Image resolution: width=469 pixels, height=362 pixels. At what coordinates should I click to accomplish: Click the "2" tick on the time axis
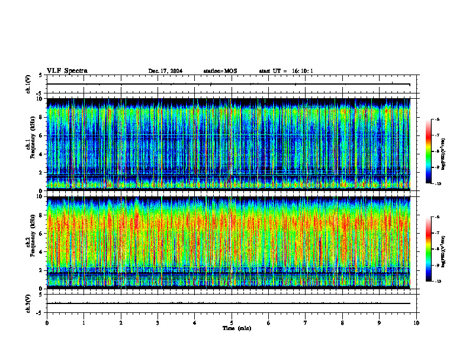point(121,323)
